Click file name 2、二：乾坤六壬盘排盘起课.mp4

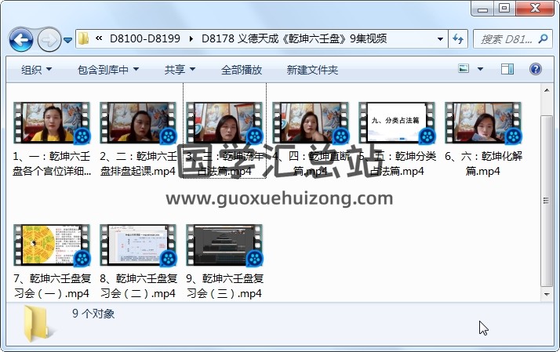tap(138, 164)
